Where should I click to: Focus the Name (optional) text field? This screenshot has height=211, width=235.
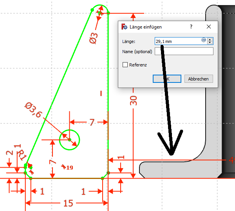[x=184, y=52]
